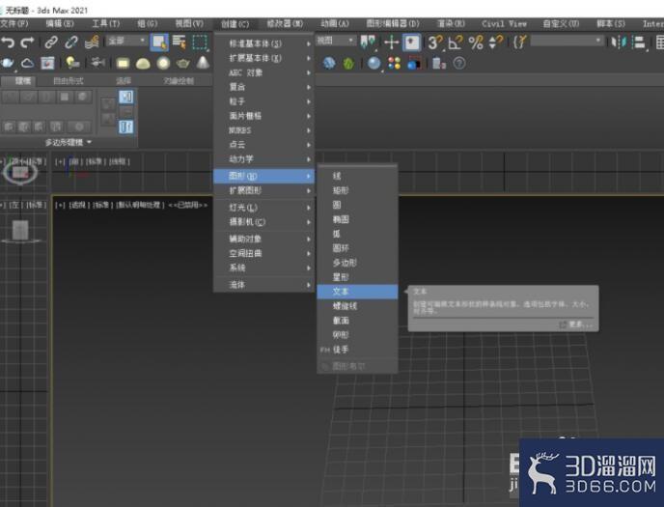This screenshot has height=507, width=664.
Task: Click the cloud rendering icon
Action: (28, 64)
